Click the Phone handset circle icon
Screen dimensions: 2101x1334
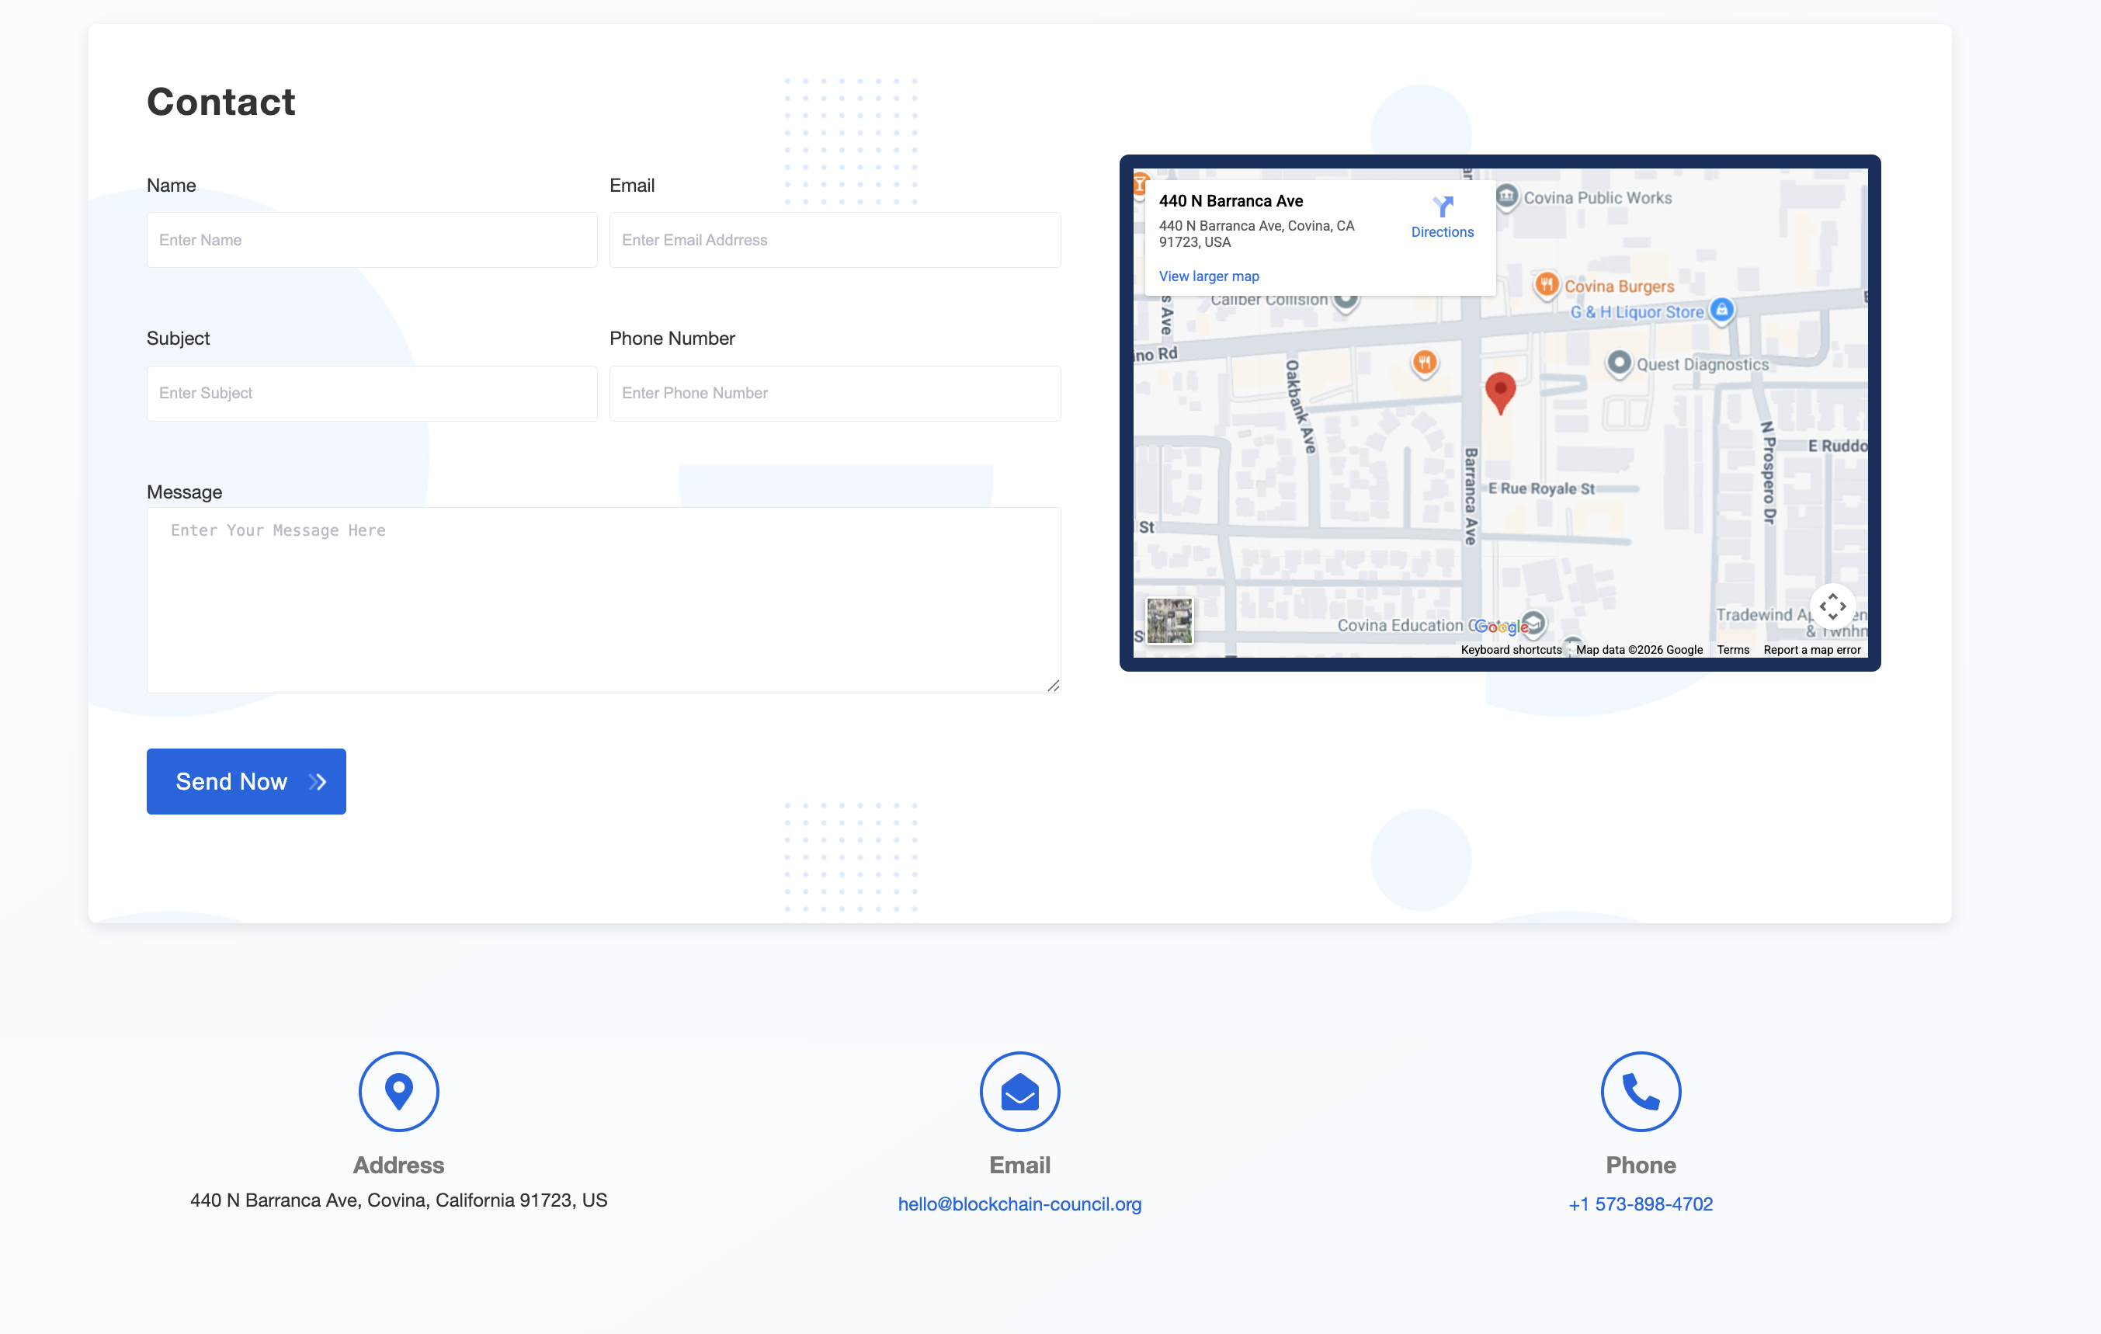[1641, 1091]
